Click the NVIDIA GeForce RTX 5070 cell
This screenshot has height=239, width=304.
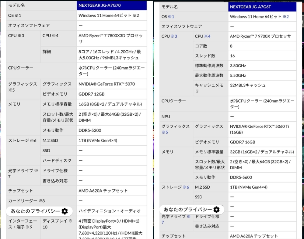pyautogui.click(x=112, y=84)
